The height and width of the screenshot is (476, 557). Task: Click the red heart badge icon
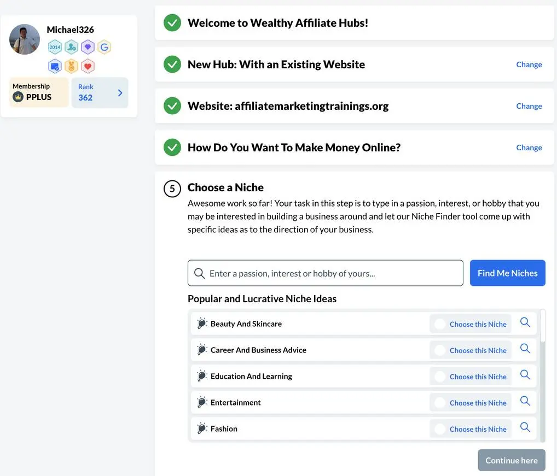(88, 66)
